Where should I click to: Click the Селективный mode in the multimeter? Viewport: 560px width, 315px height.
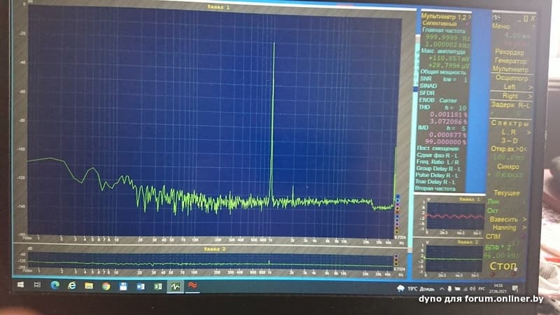[440, 24]
